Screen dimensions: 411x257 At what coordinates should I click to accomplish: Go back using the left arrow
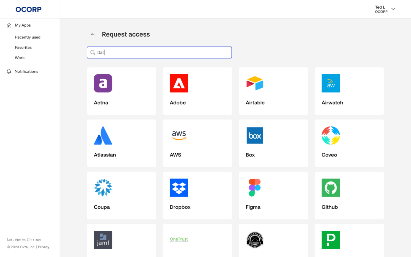[x=93, y=34]
